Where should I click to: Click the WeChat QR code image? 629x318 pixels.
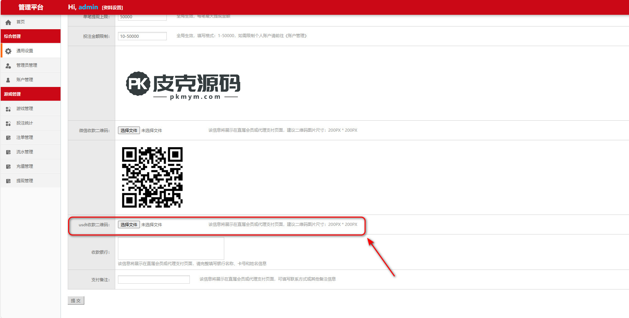click(x=152, y=177)
